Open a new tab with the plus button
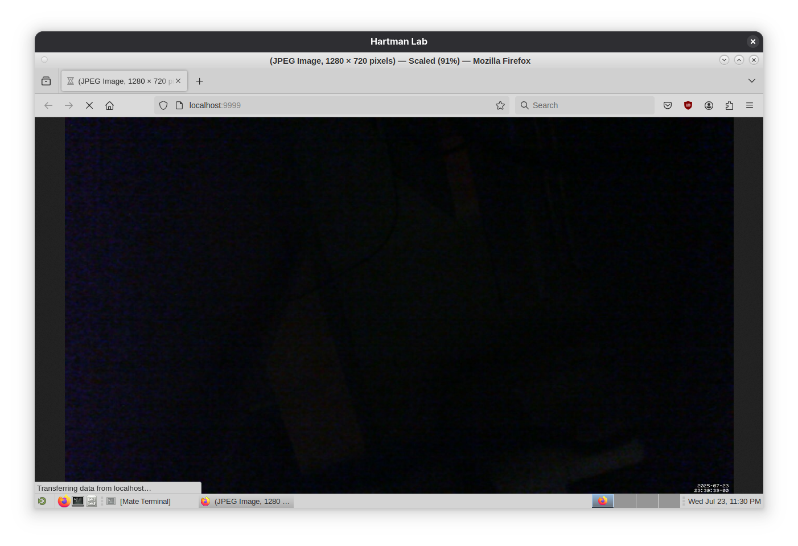798x546 pixels. (199, 81)
